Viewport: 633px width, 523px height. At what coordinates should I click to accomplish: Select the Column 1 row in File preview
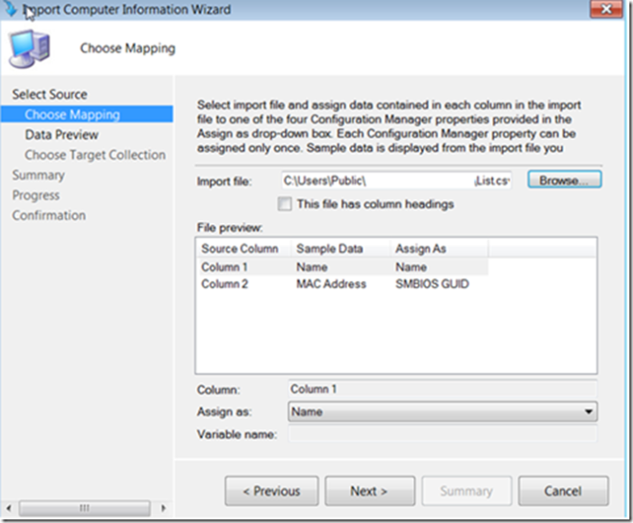pyautogui.click(x=343, y=267)
